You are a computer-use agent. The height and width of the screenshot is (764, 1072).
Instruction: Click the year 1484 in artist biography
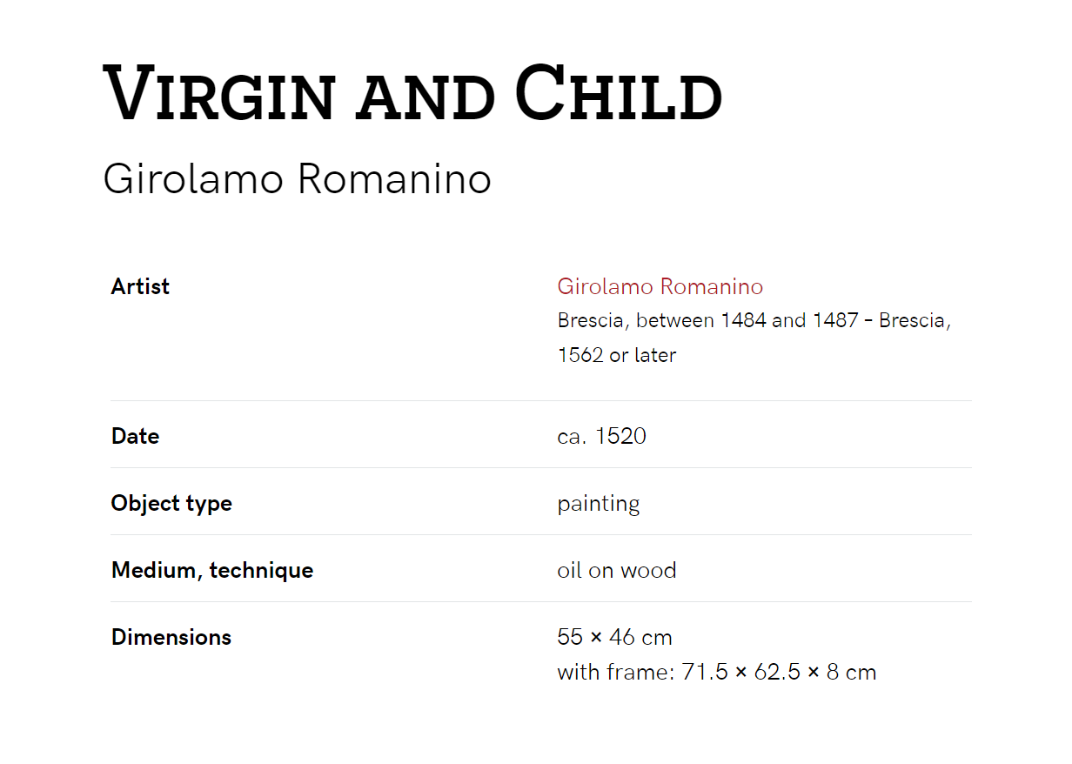pos(743,320)
